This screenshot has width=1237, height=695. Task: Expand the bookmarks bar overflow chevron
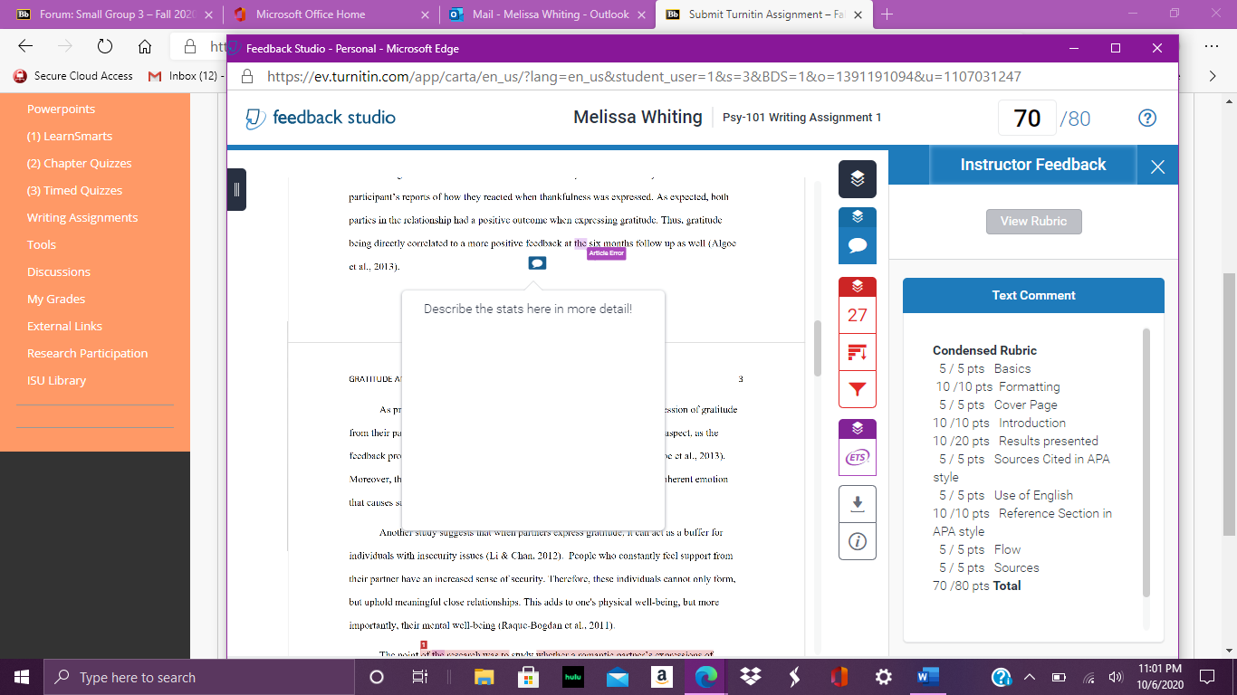click(x=1213, y=76)
